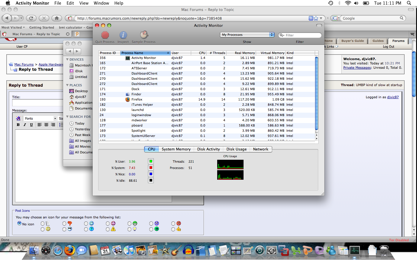Open the Quick Links dropdown arrow

[x=336, y=47]
